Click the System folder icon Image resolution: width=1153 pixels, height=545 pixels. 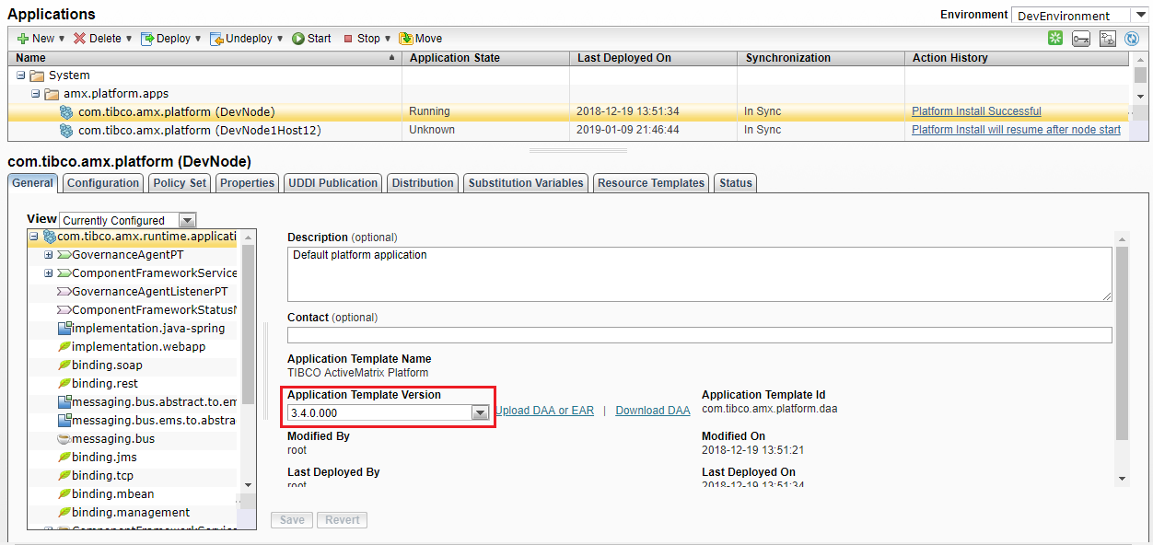coord(37,75)
